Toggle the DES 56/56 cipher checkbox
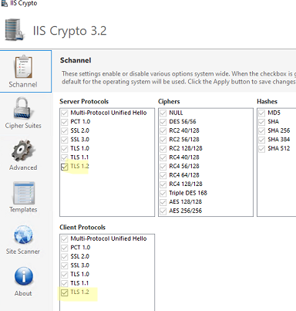Screen dimensions: 296x311 point(163,122)
